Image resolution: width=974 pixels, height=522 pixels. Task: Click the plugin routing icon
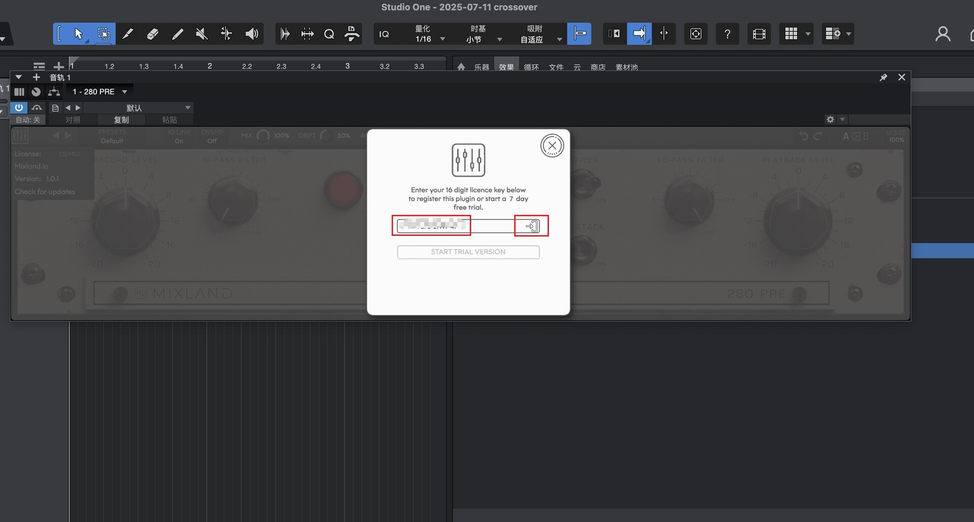(54, 92)
